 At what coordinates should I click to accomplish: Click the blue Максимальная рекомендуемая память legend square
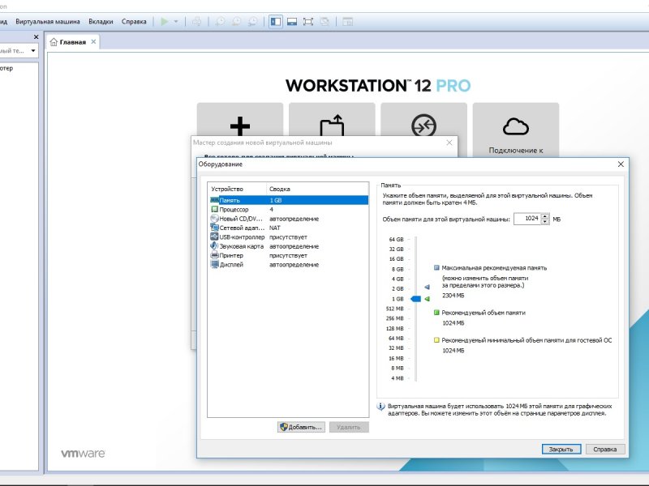[x=436, y=268]
